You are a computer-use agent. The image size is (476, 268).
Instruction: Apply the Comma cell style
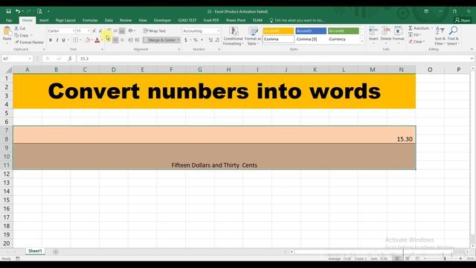(278, 39)
